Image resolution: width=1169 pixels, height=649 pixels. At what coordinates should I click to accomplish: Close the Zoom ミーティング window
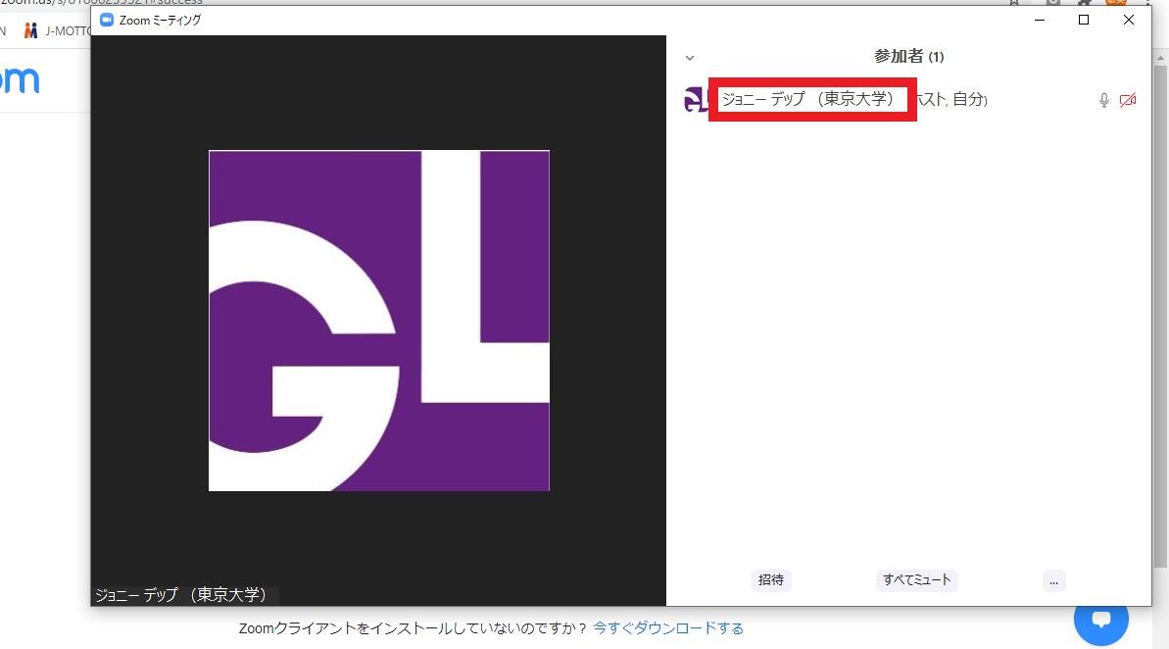pyautogui.click(x=1129, y=21)
